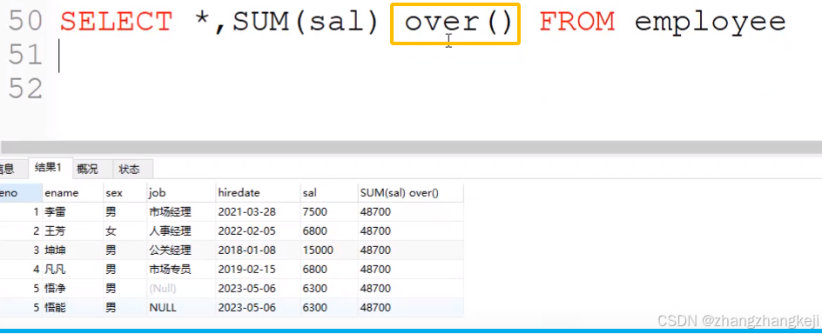Viewport: 822px width, 334px height.
Task: Select the SUM(sal) over() column header
Action: click(410, 192)
